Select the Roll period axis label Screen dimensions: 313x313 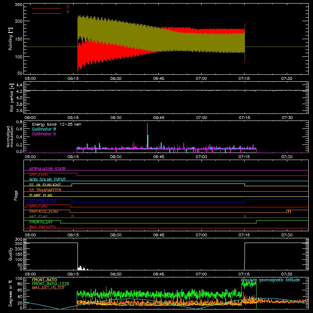point(11,97)
